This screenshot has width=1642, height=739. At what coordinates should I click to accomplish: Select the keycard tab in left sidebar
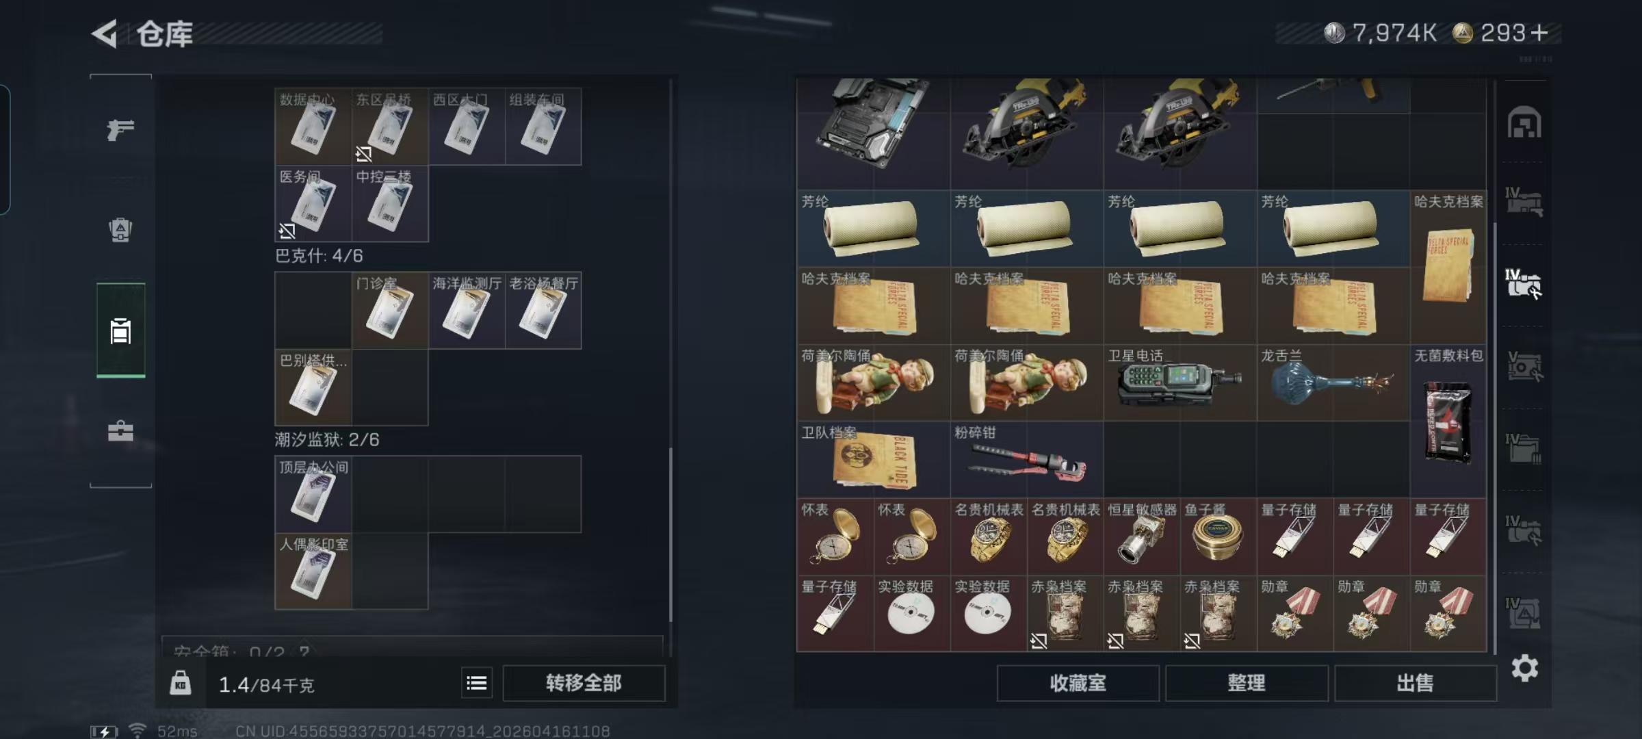pos(120,330)
